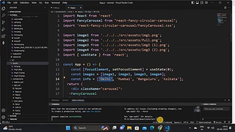Viewport: 235px width, 132px height.
Task: Open Google Chrome from taskbar
Action: (160, 128)
